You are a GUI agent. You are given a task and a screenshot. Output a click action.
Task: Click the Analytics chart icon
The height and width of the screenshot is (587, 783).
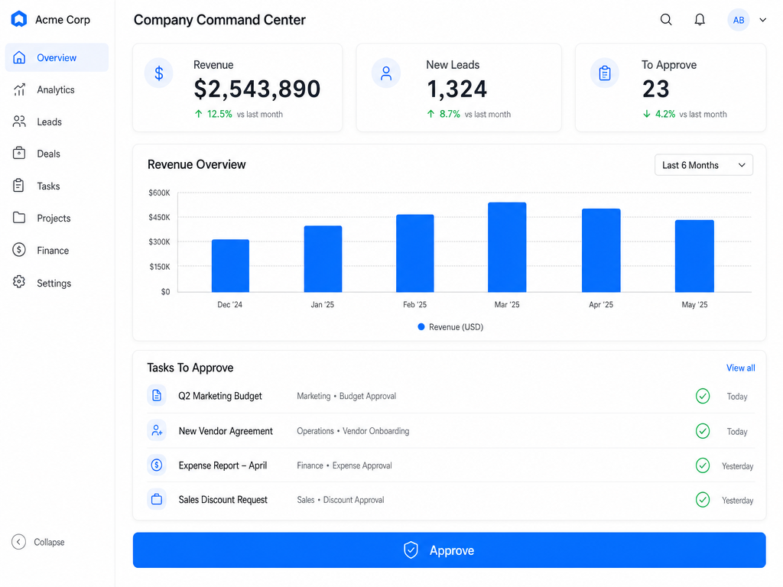19,90
